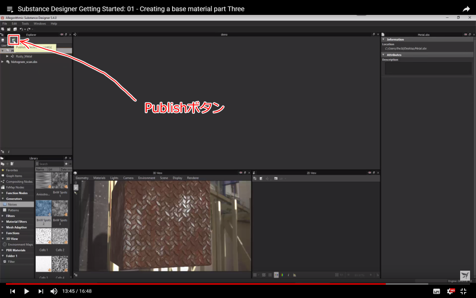Open the video quality settings gear
The width and height of the screenshot is (476, 298).
click(451, 292)
